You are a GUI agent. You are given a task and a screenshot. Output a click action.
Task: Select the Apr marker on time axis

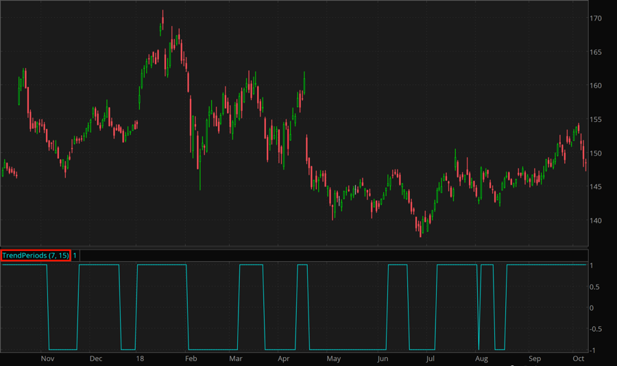[283, 358]
